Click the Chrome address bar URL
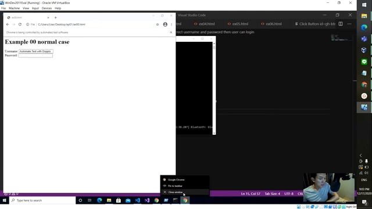This screenshot has width=372, height=209. tap(62, 24)
